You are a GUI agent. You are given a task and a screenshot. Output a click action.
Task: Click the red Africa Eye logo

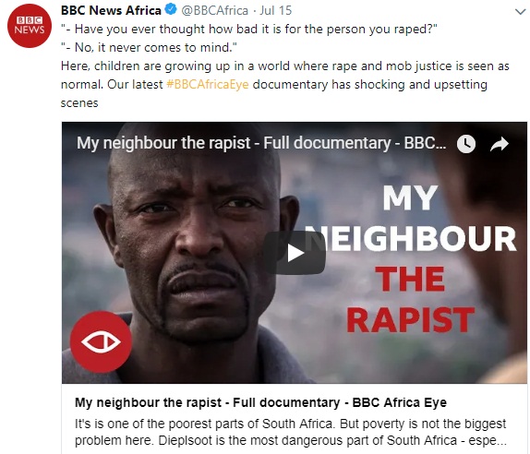click(101, 341)
